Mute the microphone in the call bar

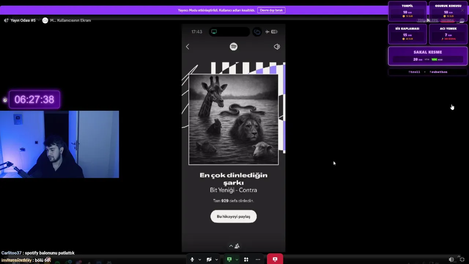[x=192, y=259]
